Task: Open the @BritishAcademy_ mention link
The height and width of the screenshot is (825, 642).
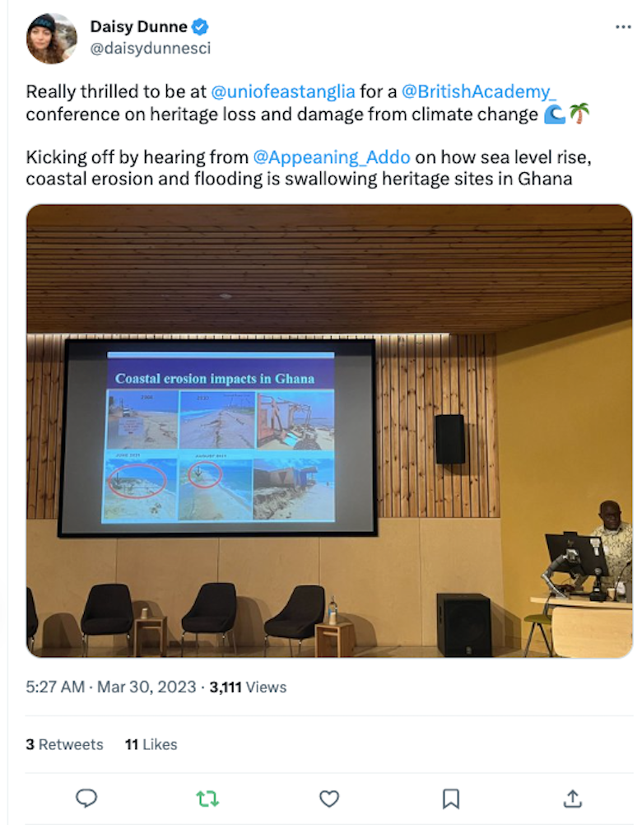Action: pos(478,91)
